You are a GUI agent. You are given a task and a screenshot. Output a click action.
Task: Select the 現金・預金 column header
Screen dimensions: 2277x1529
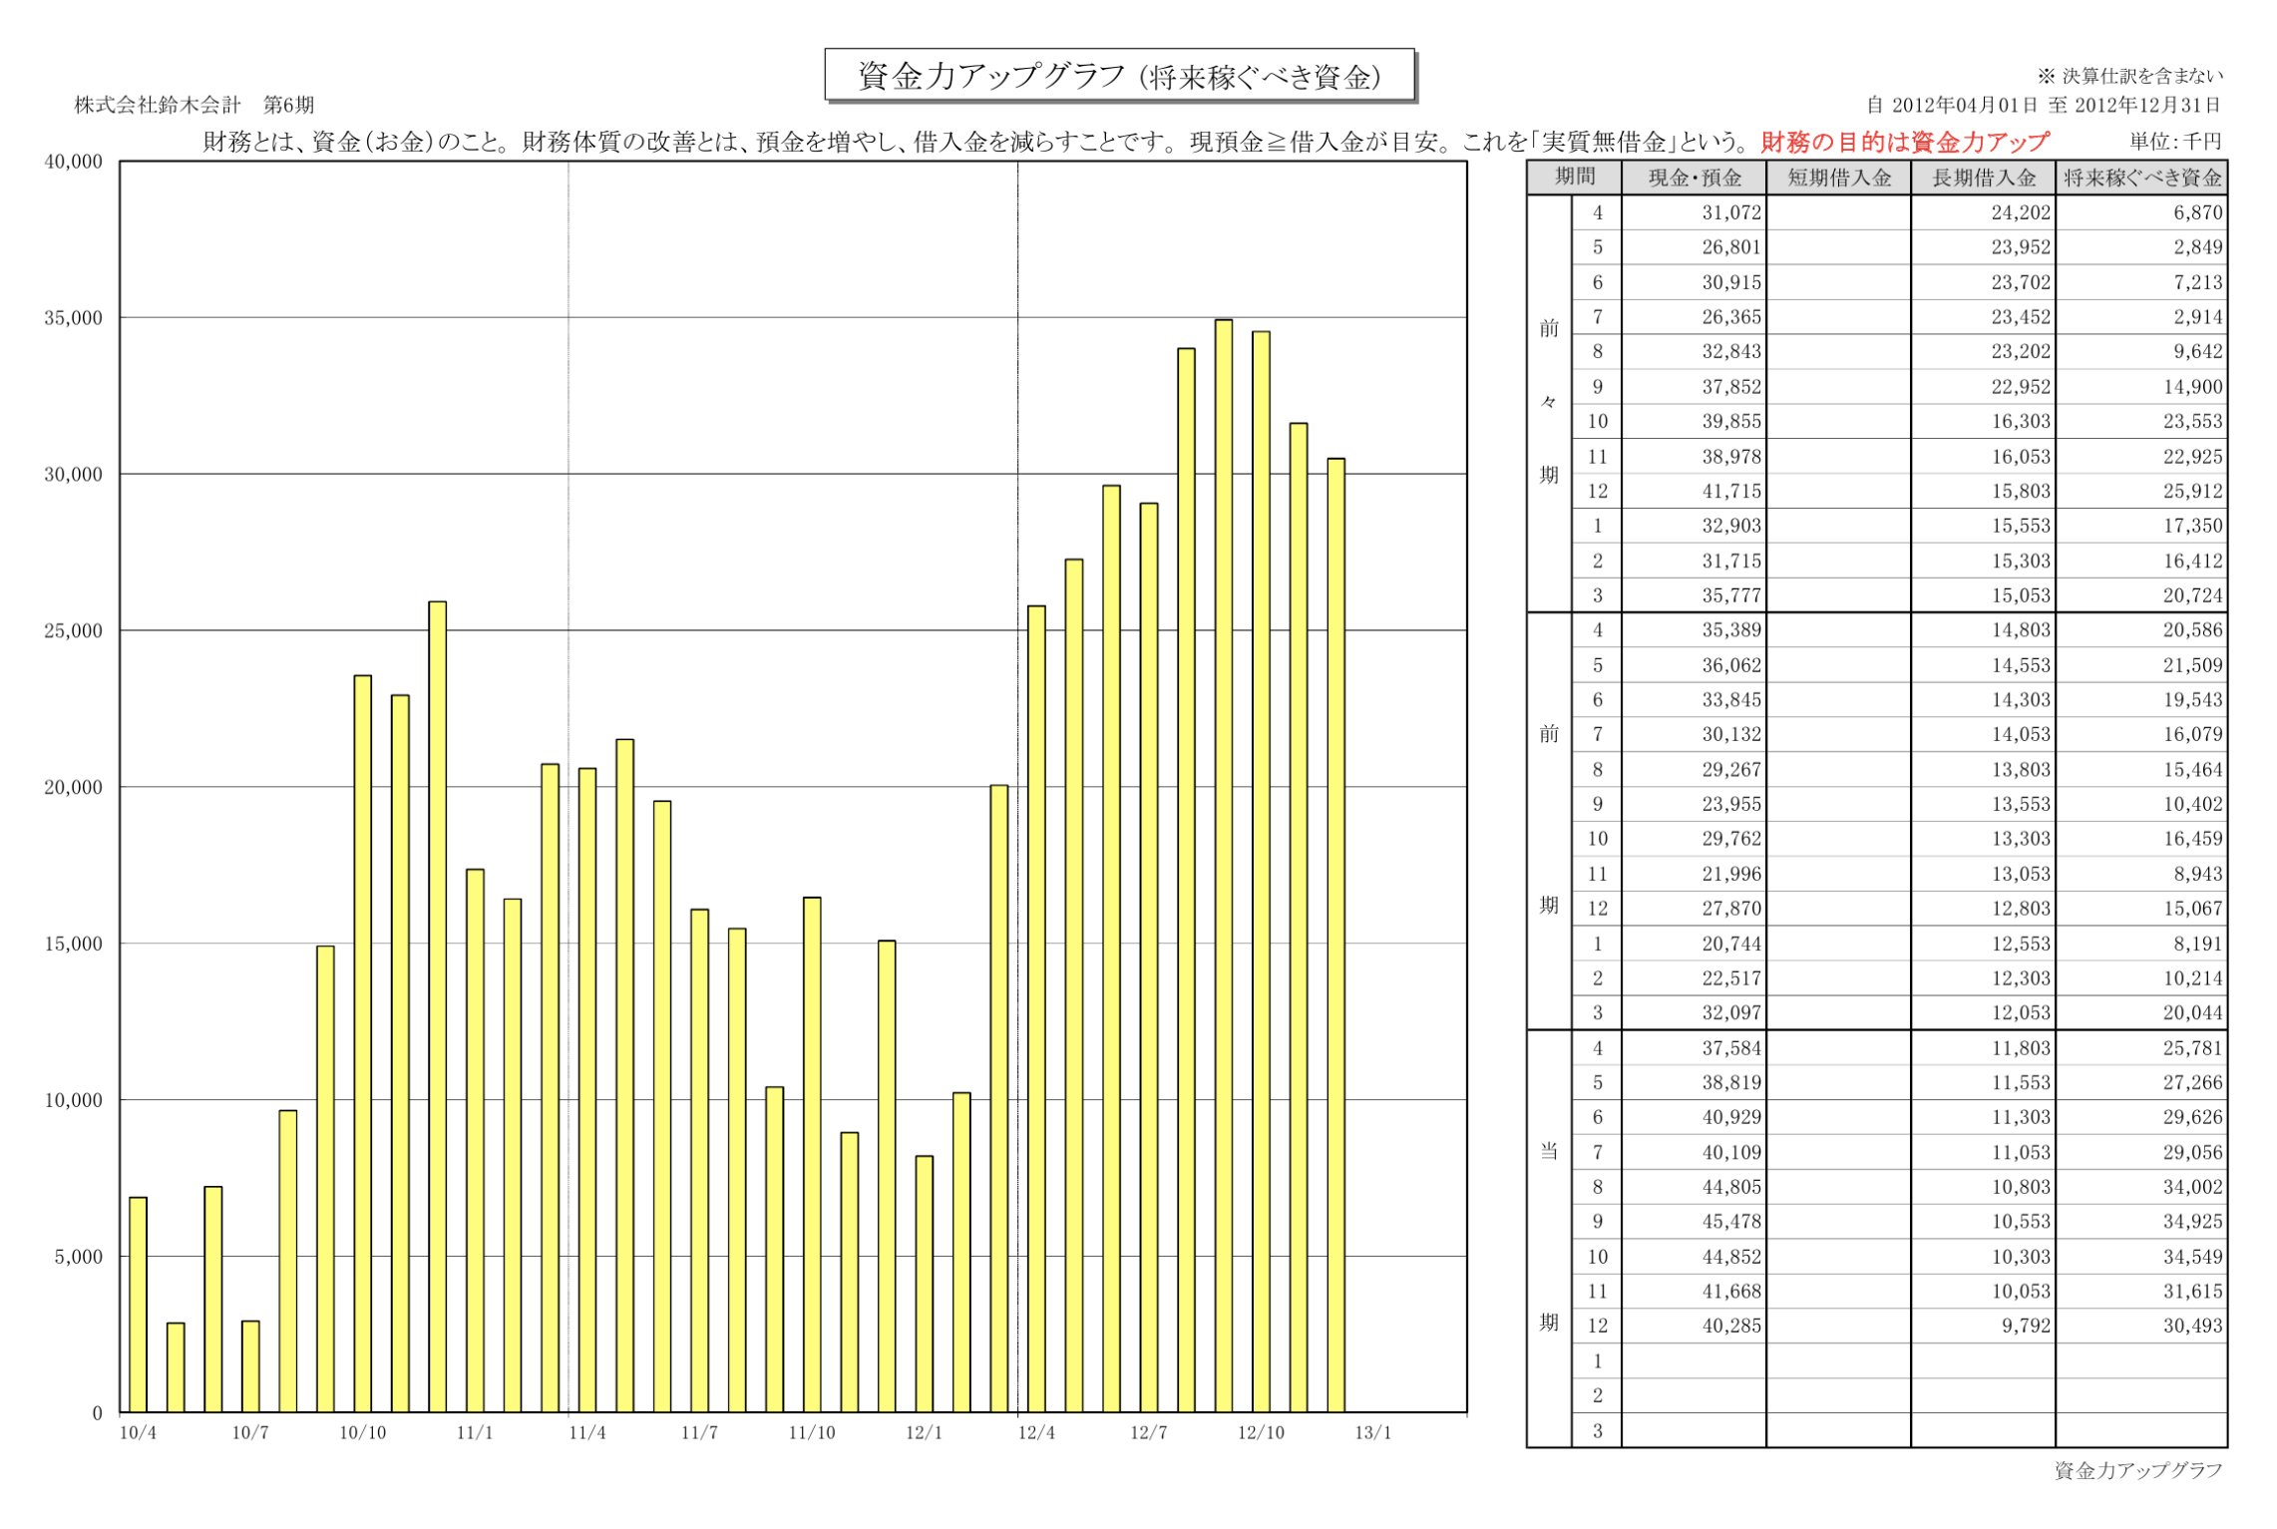coord(1693,178)
